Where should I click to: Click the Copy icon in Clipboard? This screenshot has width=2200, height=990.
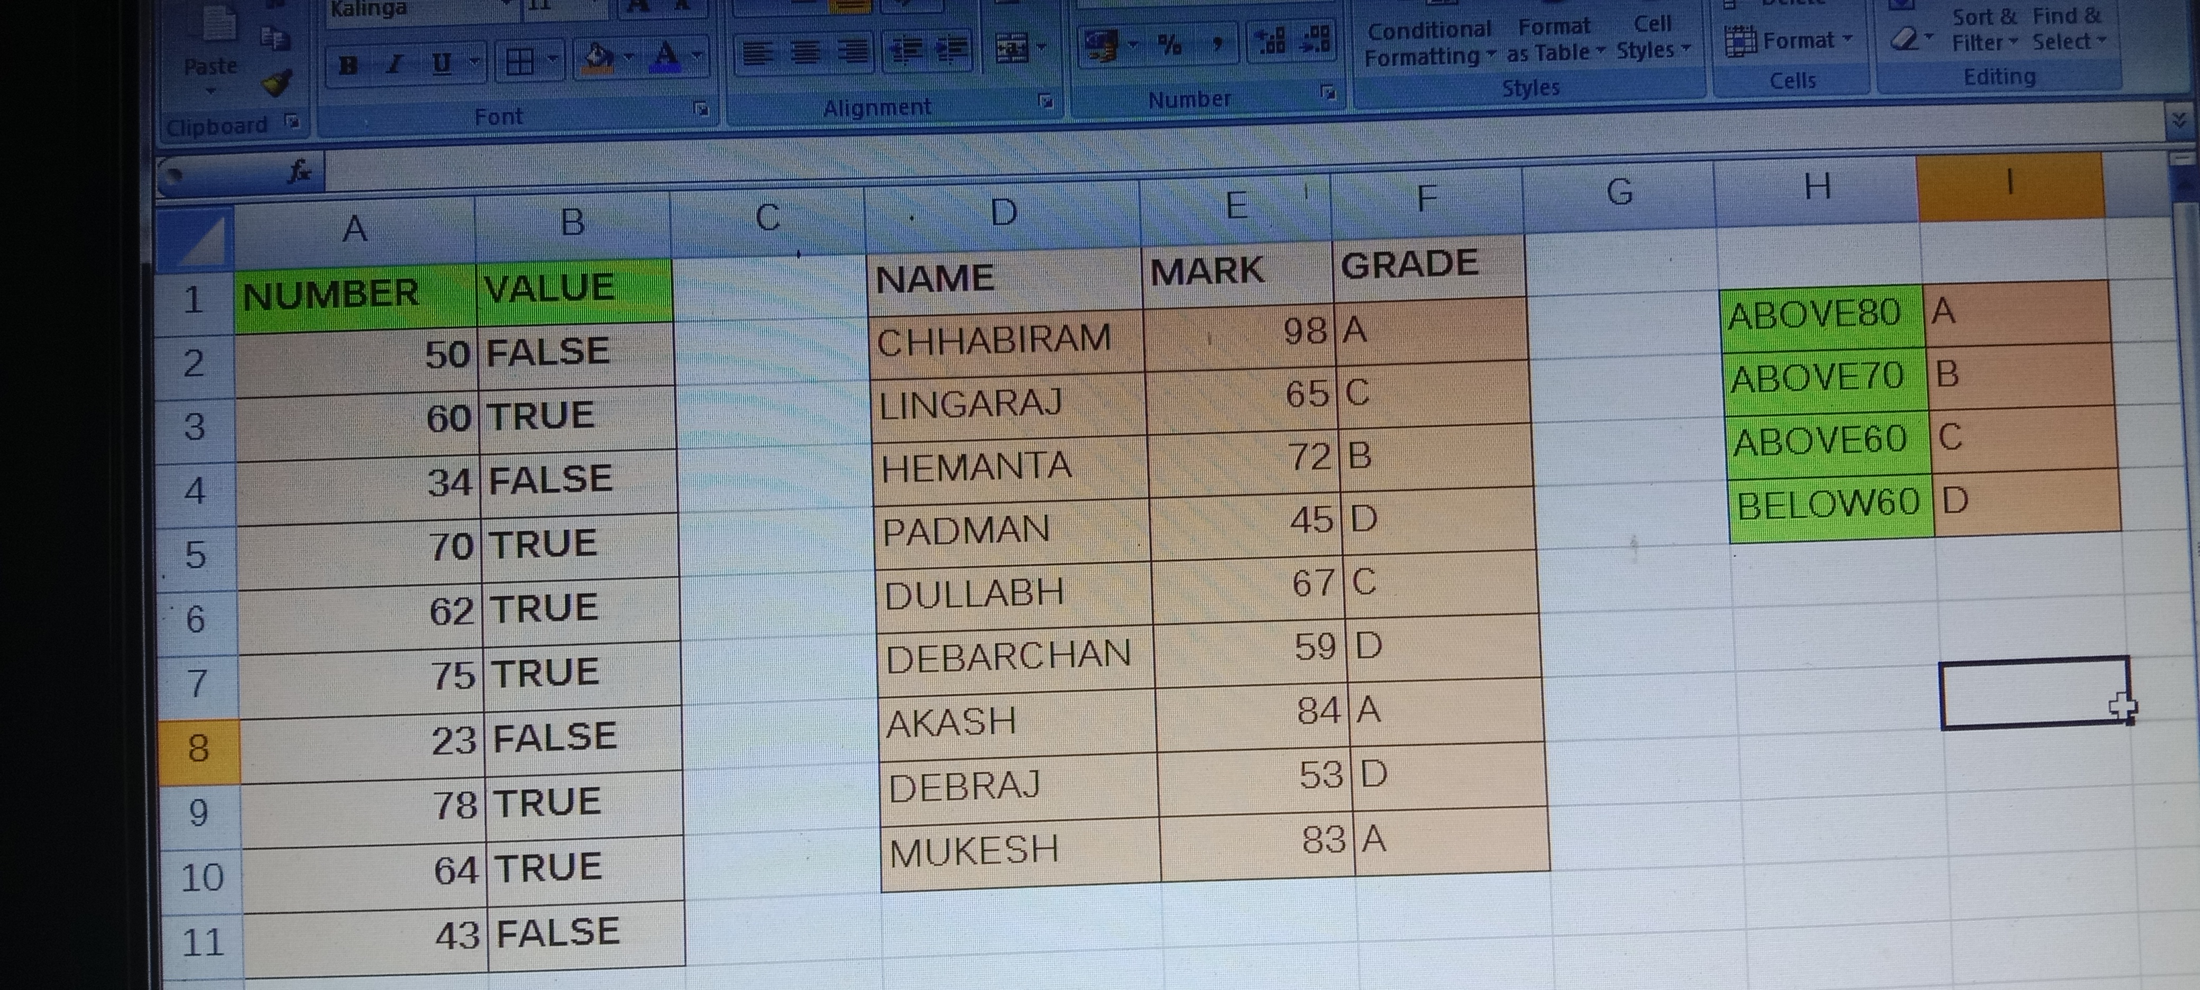(x=275, y=39)
